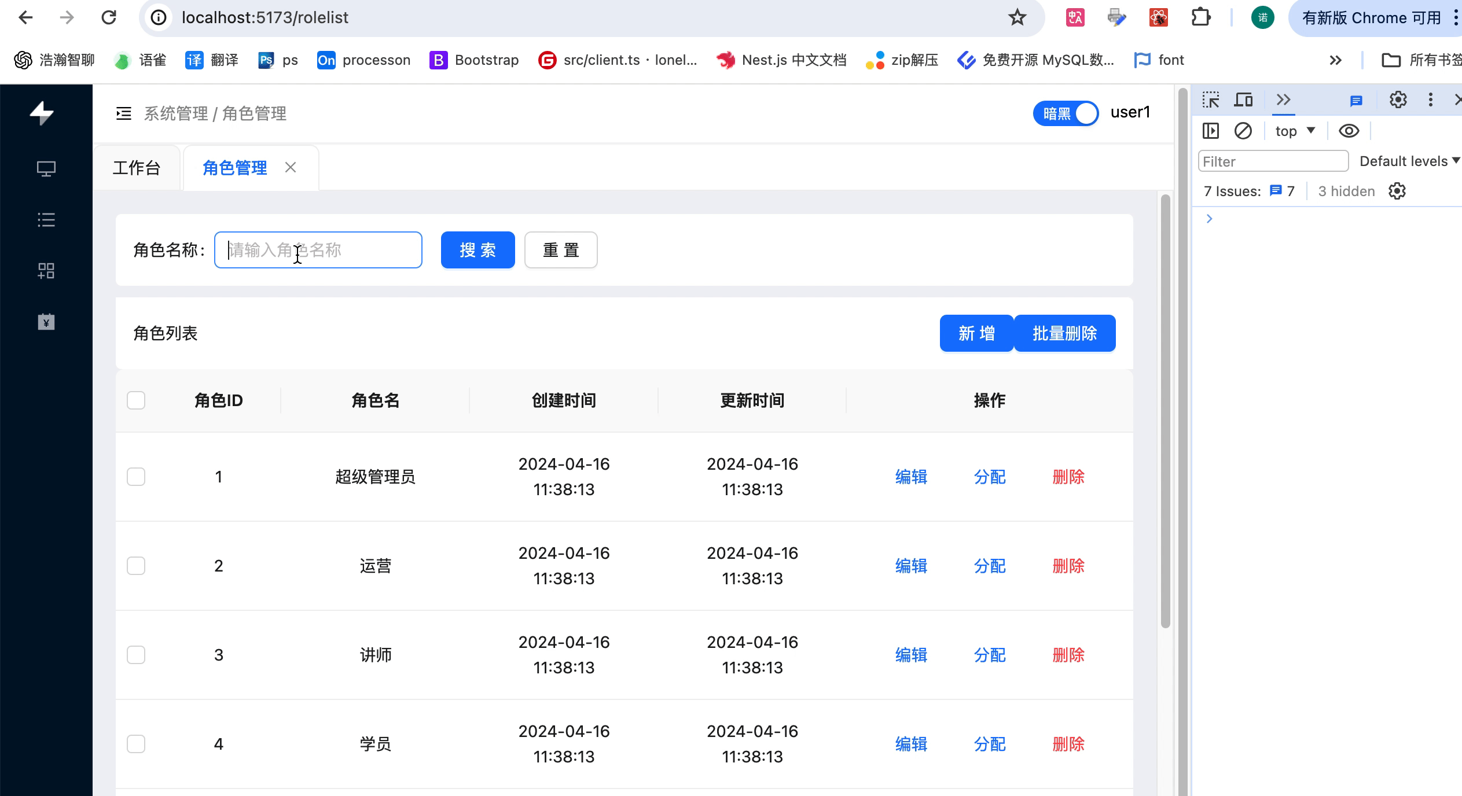
Task: Click the role list vertical scrollbar
Action: [1166, 411]
